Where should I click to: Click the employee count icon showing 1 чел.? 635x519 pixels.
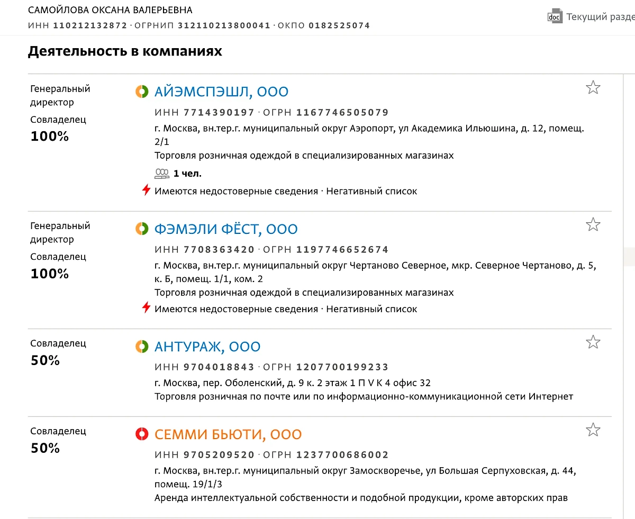tap(161, 173)
